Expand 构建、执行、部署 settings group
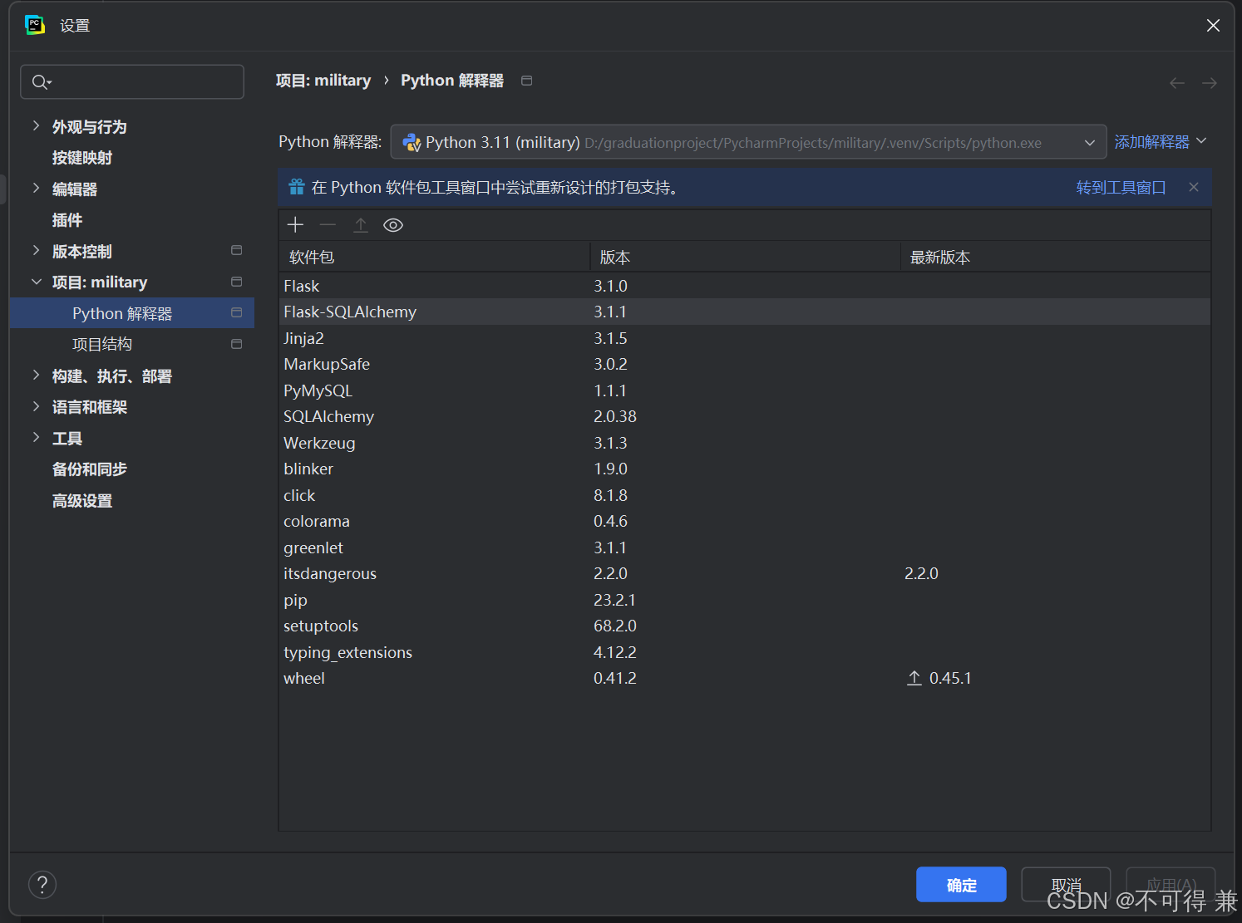1242x923 pixels. [36, 376]
